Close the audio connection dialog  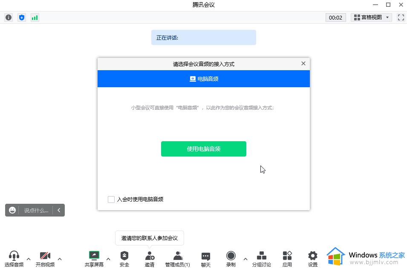tap(303, 63)
